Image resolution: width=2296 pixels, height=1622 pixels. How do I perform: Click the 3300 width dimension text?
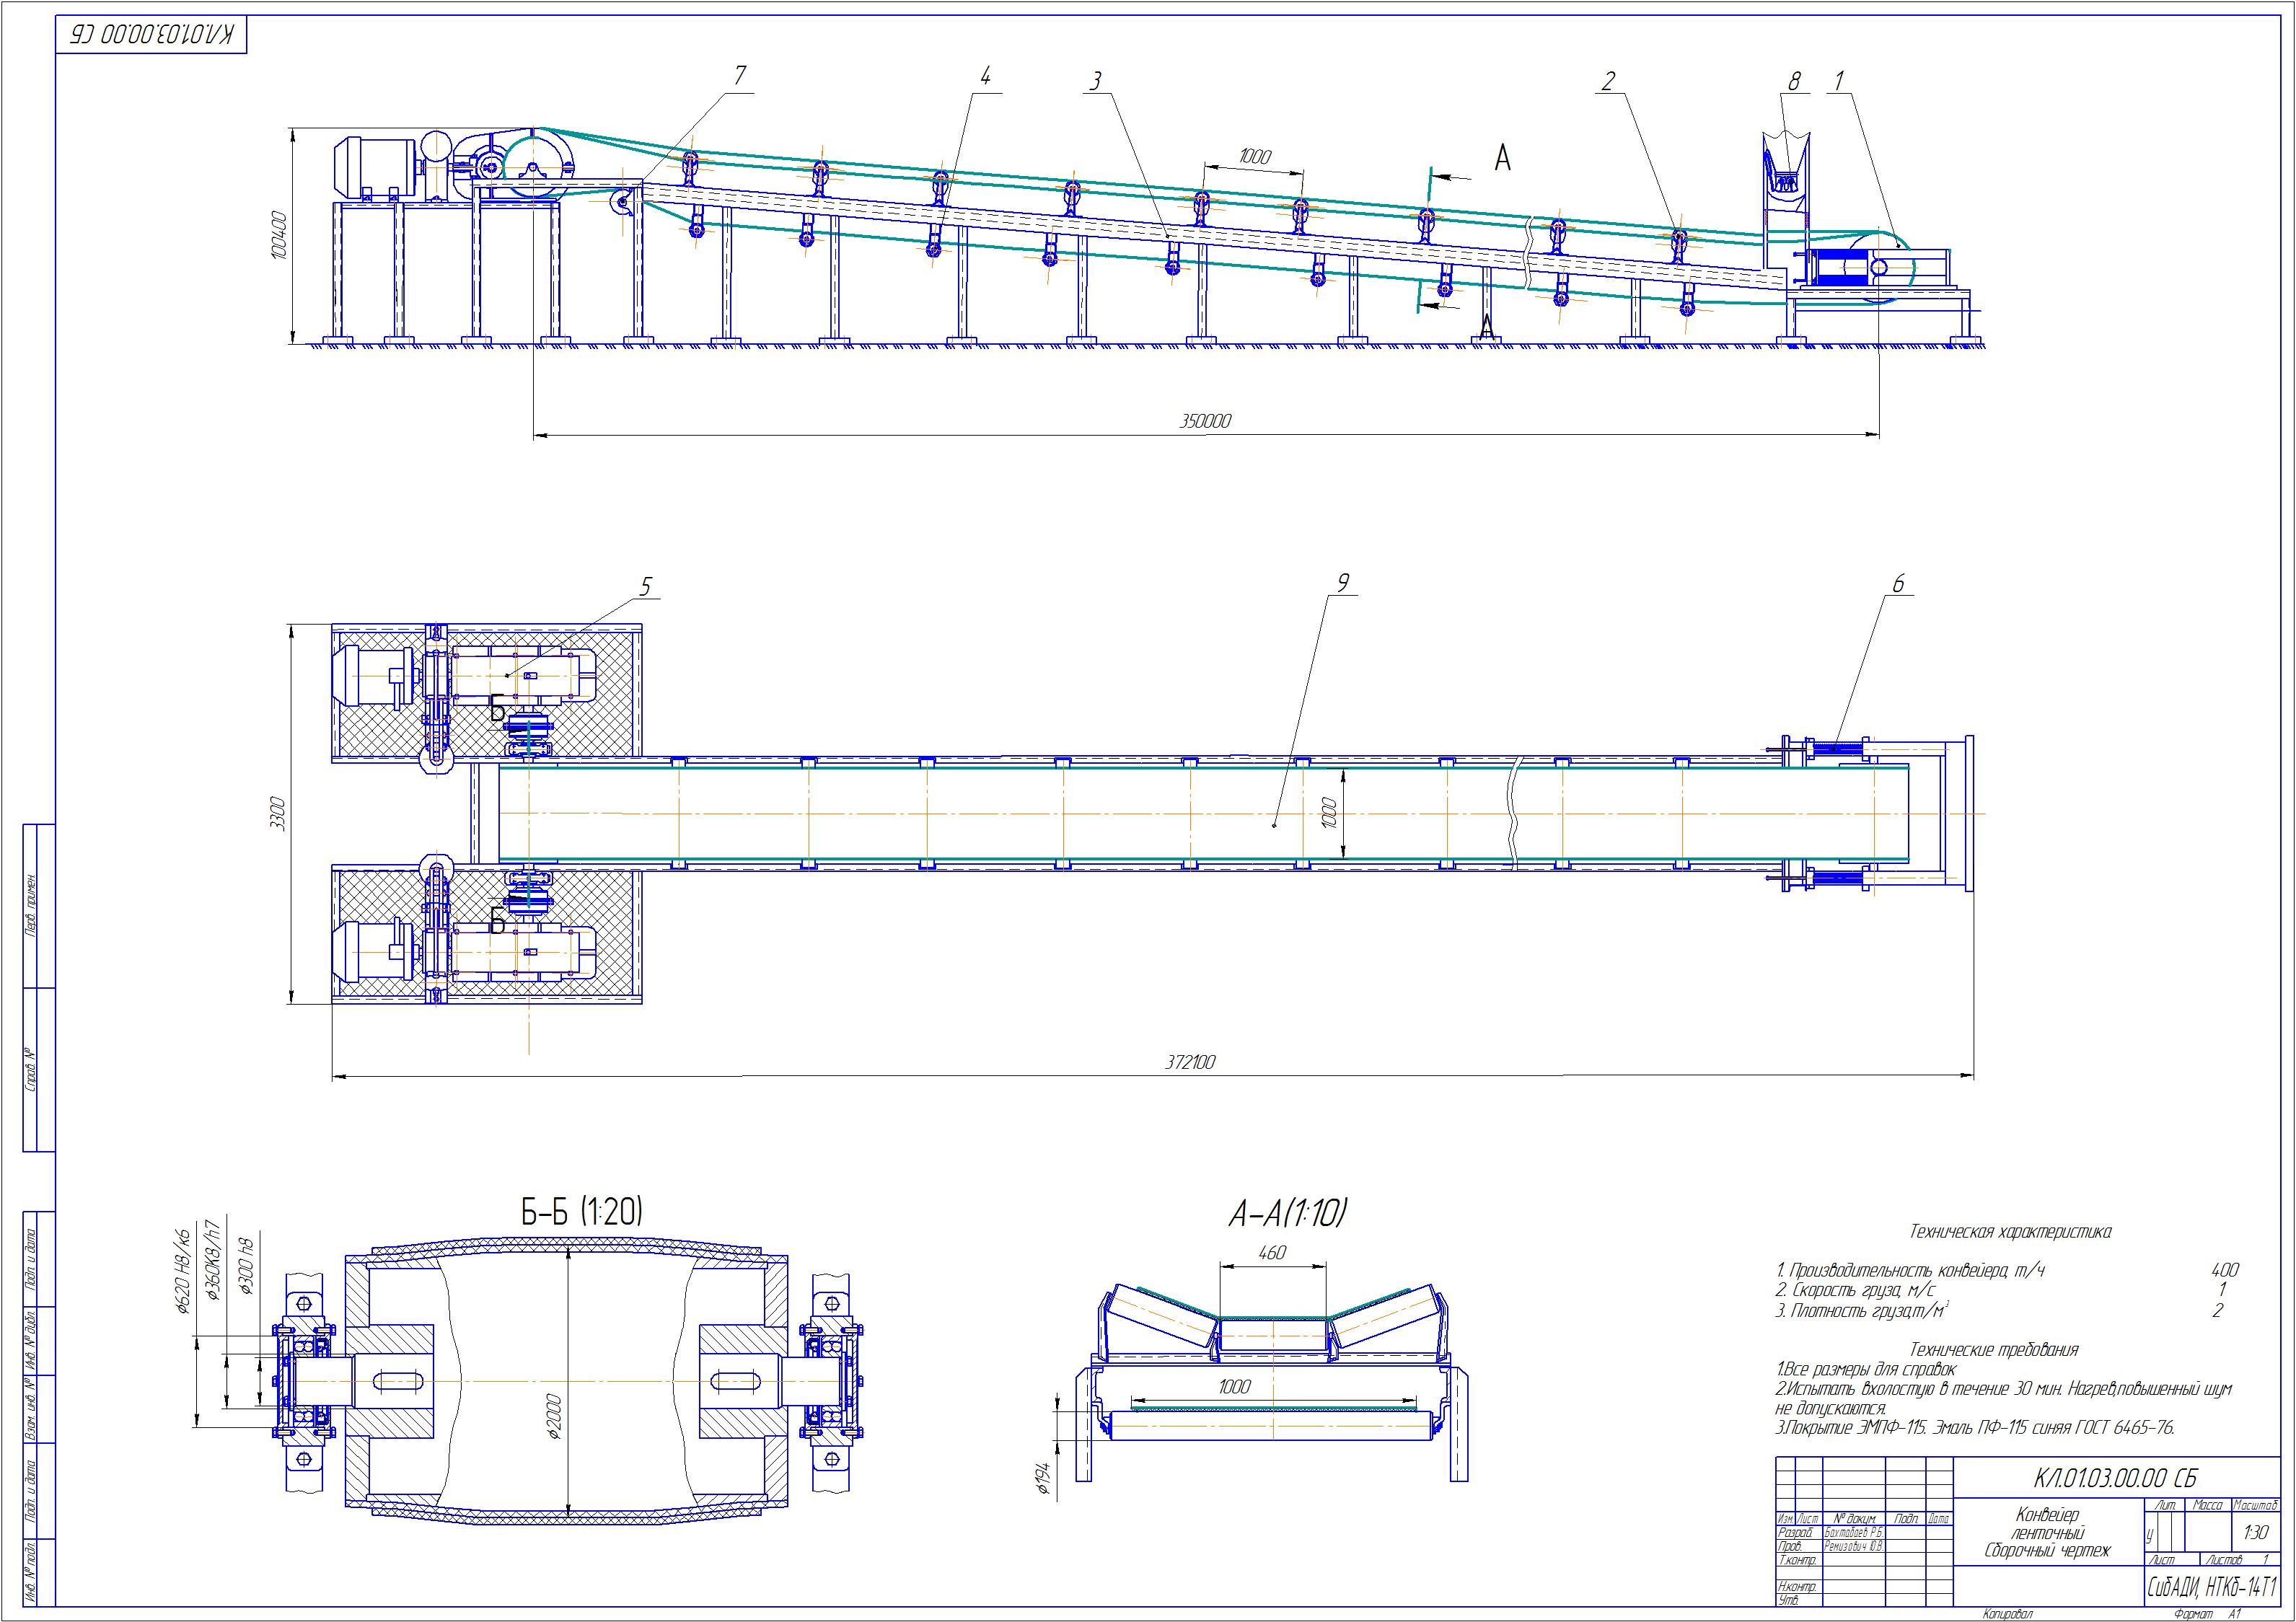[279, 814]
